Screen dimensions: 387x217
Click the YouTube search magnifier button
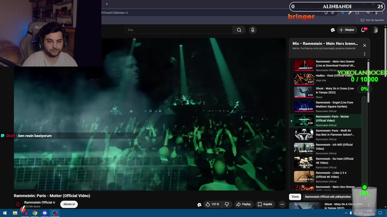click(x=239, y=30)
